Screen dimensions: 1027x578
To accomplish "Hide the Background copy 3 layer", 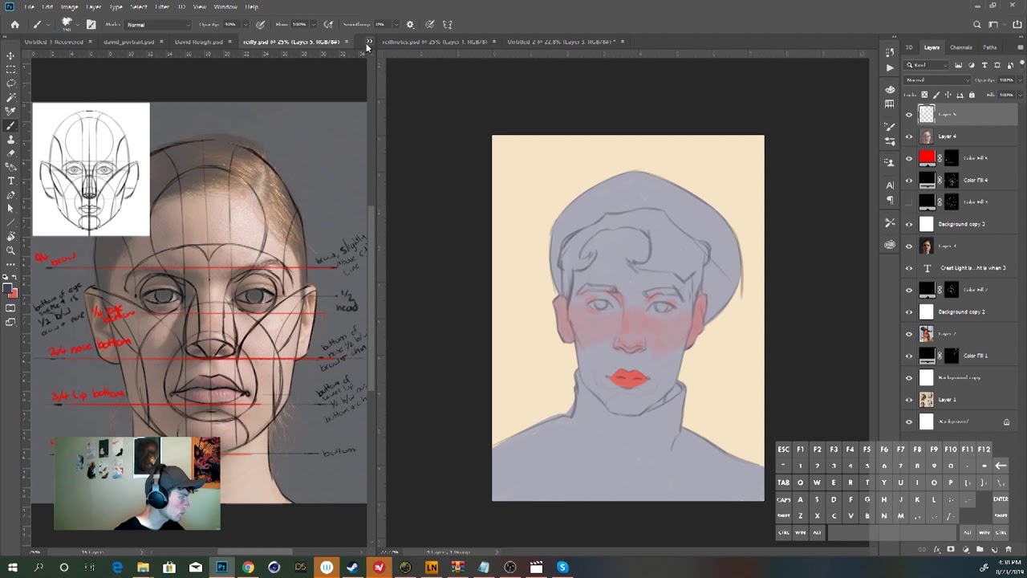I will click(x=909, y=224).
